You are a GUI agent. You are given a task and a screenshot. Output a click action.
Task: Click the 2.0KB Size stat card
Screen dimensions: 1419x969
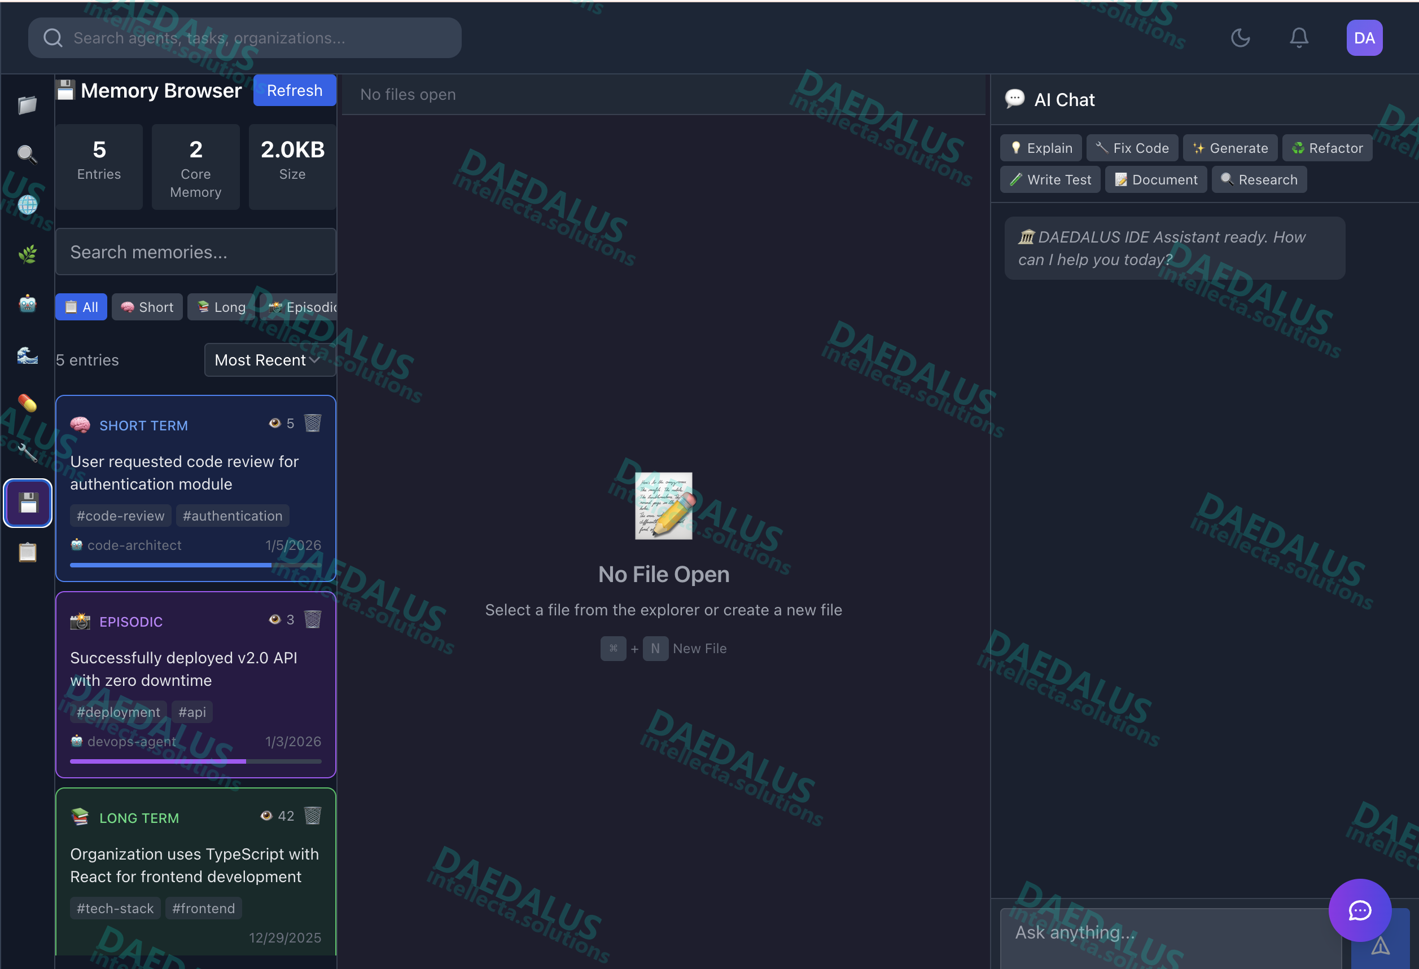click(292, 167)
